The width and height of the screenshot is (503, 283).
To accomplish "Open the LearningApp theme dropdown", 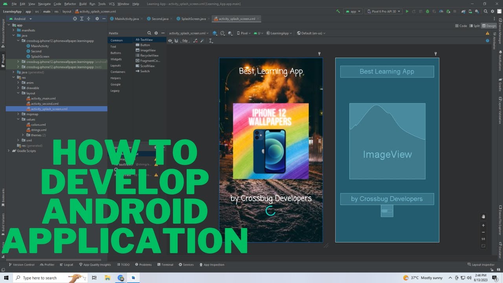I will (x=279, y=33).
